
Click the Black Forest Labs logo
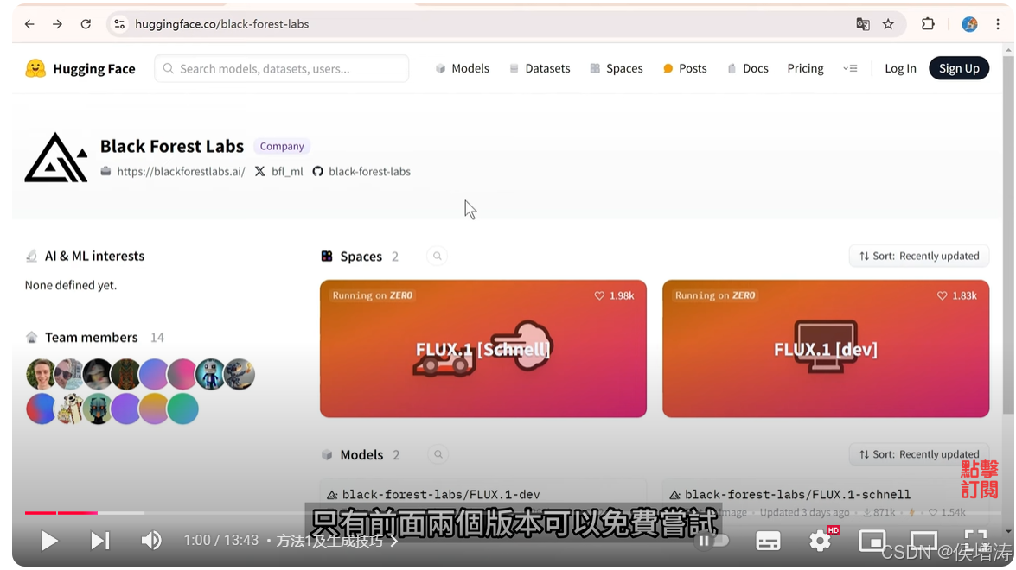[55, 158]
